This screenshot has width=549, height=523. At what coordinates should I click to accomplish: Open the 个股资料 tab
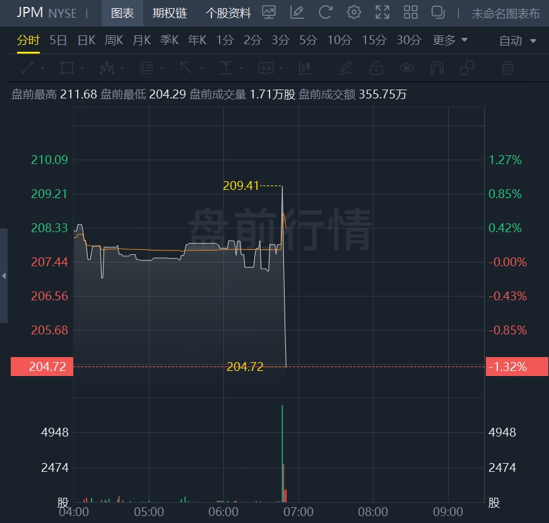tap(228, 13)
